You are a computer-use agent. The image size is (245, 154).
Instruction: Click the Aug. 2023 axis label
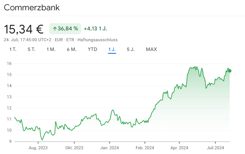tap(38, 148)
